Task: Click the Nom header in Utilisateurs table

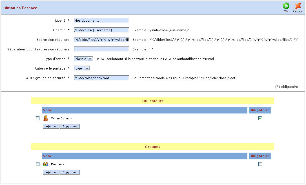Action: point(47,110)
